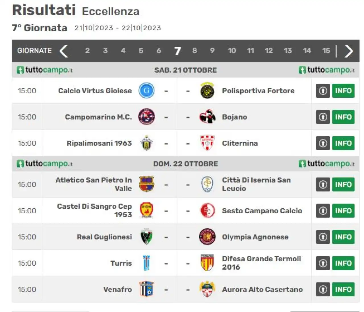Switch to giornata 15
Screen dimensions: 364x312
[x=326, y=51]
